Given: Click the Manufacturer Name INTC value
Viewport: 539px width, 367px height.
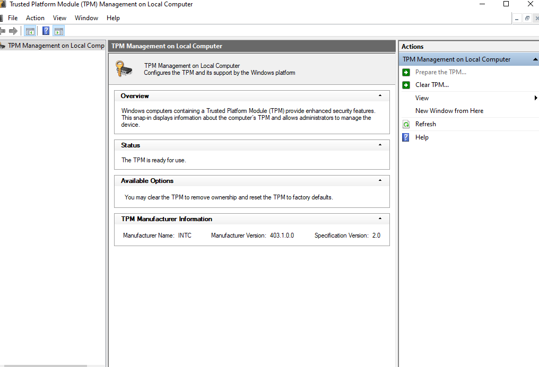Looking at the screenshot, I should click(185, 235).
